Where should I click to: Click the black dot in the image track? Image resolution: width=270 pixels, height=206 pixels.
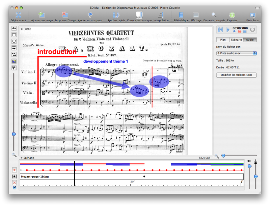144,177
